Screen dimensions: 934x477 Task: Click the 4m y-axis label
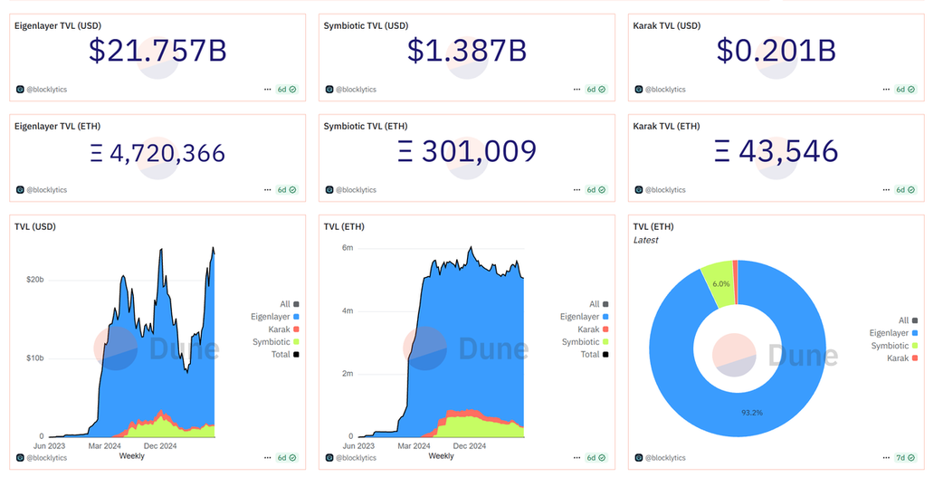coord(348,310)
